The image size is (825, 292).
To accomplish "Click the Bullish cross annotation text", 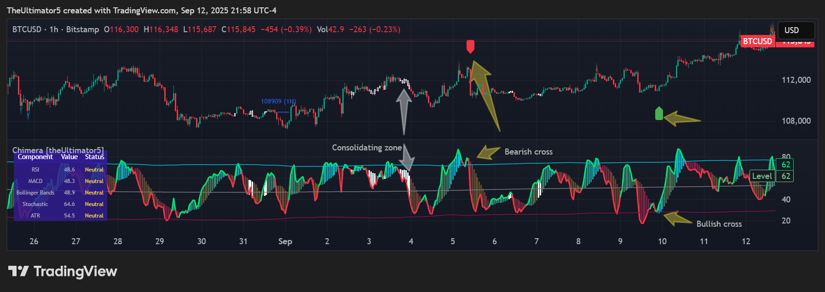I will click(x=719, y=224).
